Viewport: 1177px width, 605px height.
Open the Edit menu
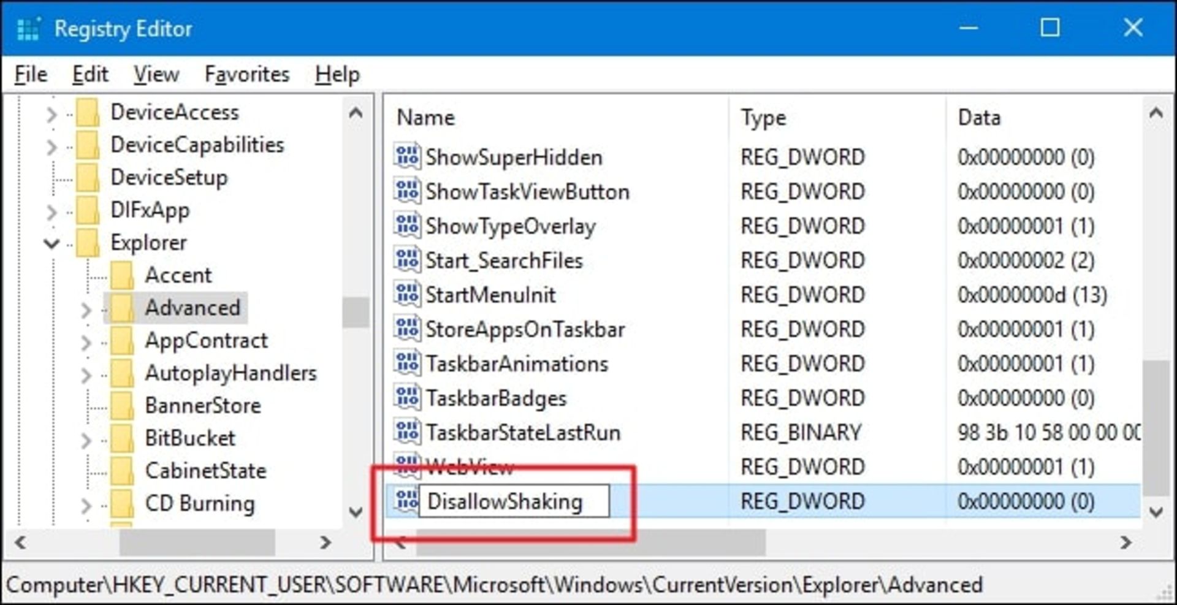(x=90, y=74)
